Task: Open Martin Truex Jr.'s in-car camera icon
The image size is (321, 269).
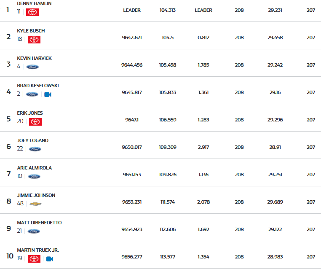Action: click(x=49, y=259)
